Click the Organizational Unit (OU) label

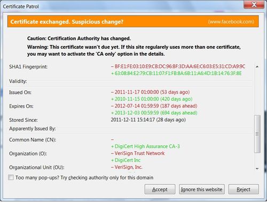pos(37,167)
